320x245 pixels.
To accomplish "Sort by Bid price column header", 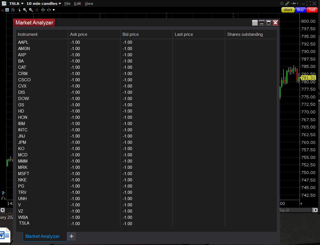I will (x=146, y=34).
